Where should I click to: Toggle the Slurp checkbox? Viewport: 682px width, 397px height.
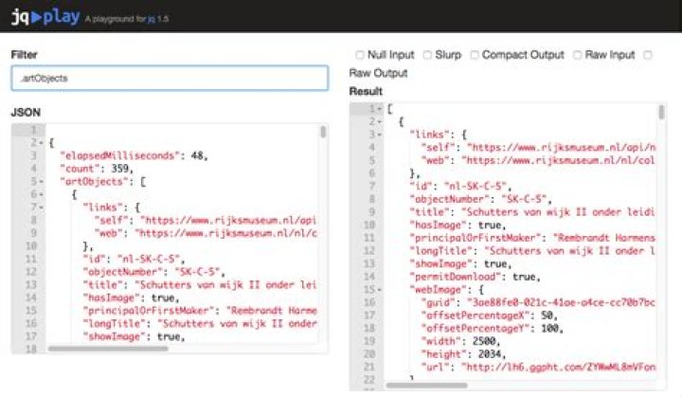pyautogui.click(x=427, y=55)
